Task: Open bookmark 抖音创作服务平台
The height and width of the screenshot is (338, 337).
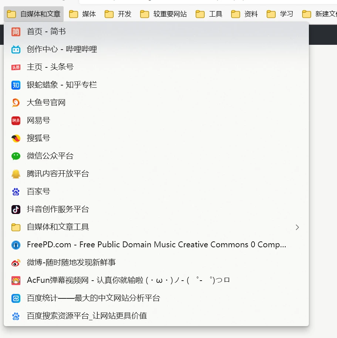Action: (156, 209)
